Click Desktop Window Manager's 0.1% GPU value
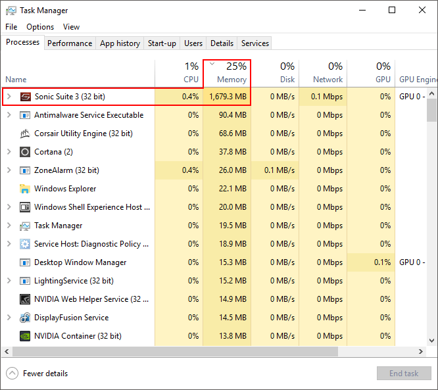 [x=382, y=262]
